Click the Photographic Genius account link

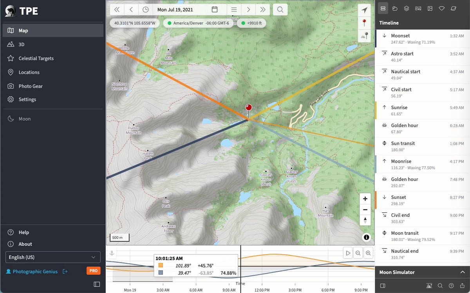click(32, 271)
